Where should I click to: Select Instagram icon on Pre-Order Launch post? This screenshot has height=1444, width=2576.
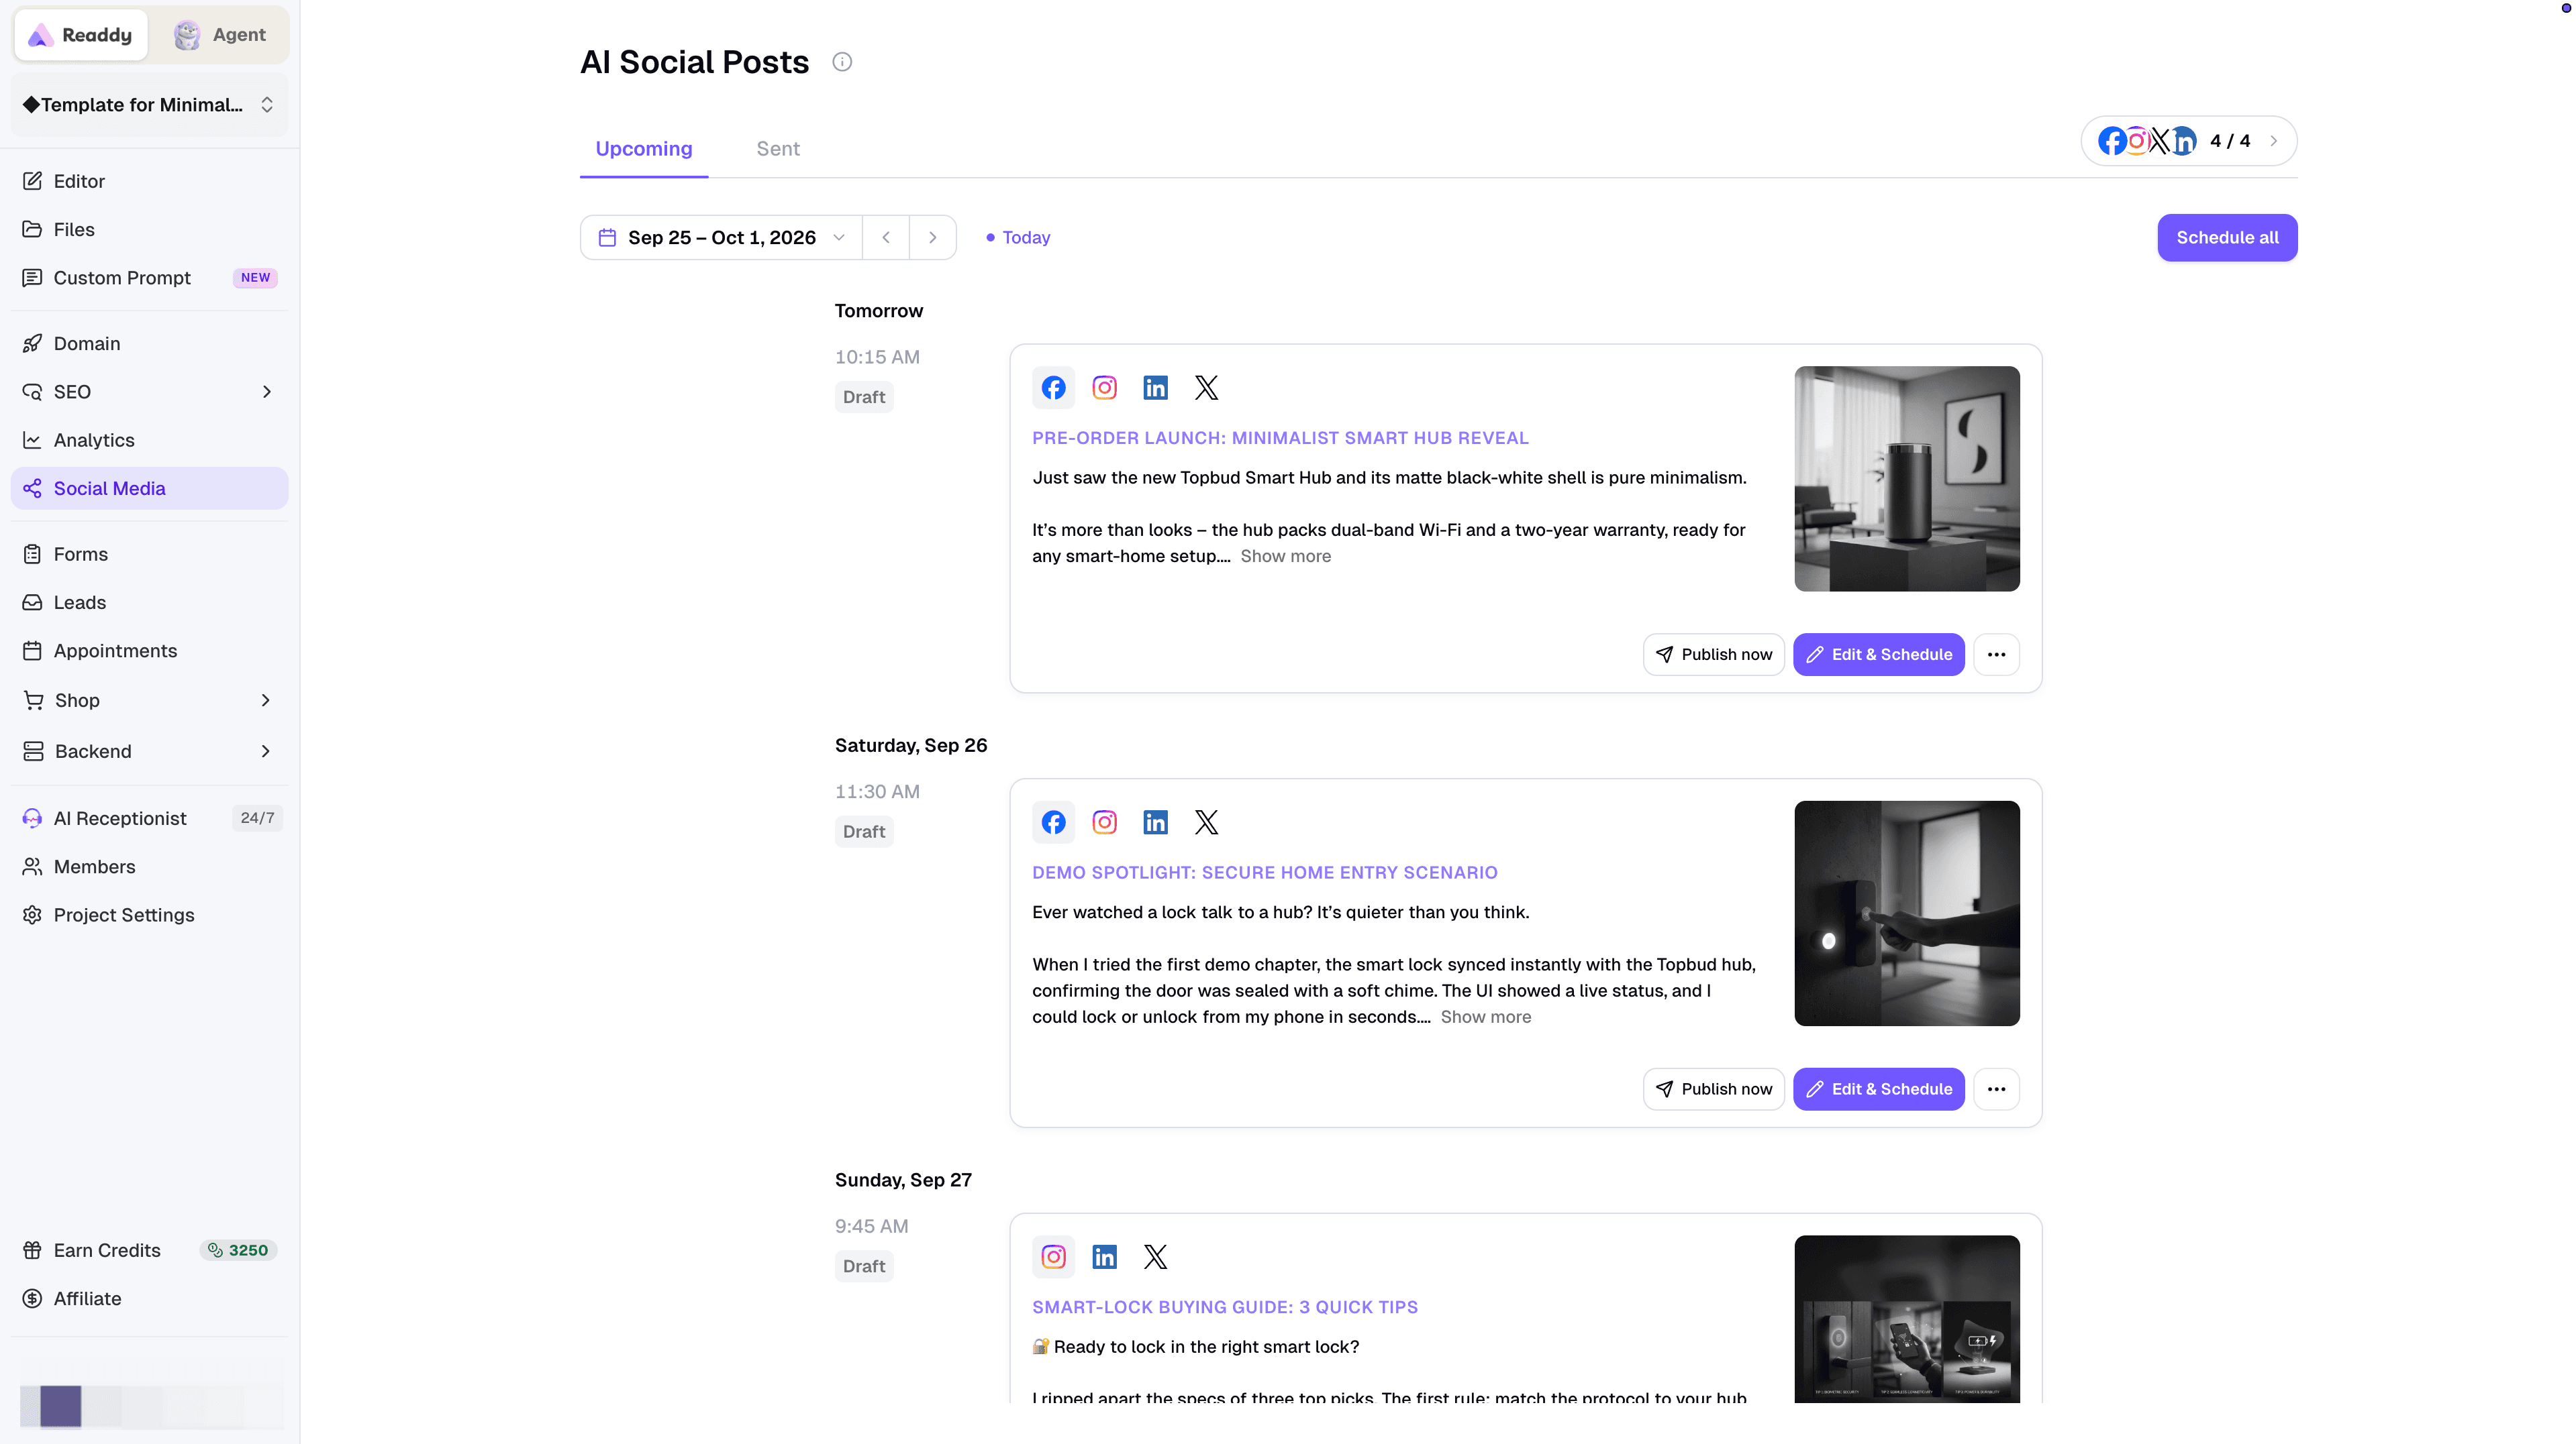coord(1104,388)
